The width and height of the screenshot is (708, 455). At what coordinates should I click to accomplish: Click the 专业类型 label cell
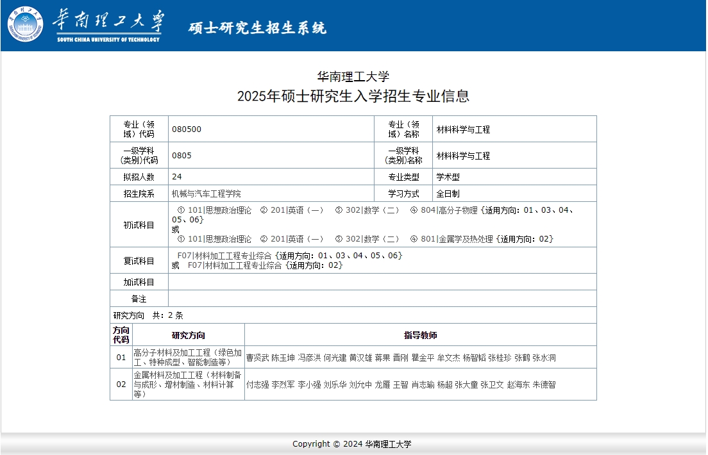pyautogui.click(x=403, y=177)
